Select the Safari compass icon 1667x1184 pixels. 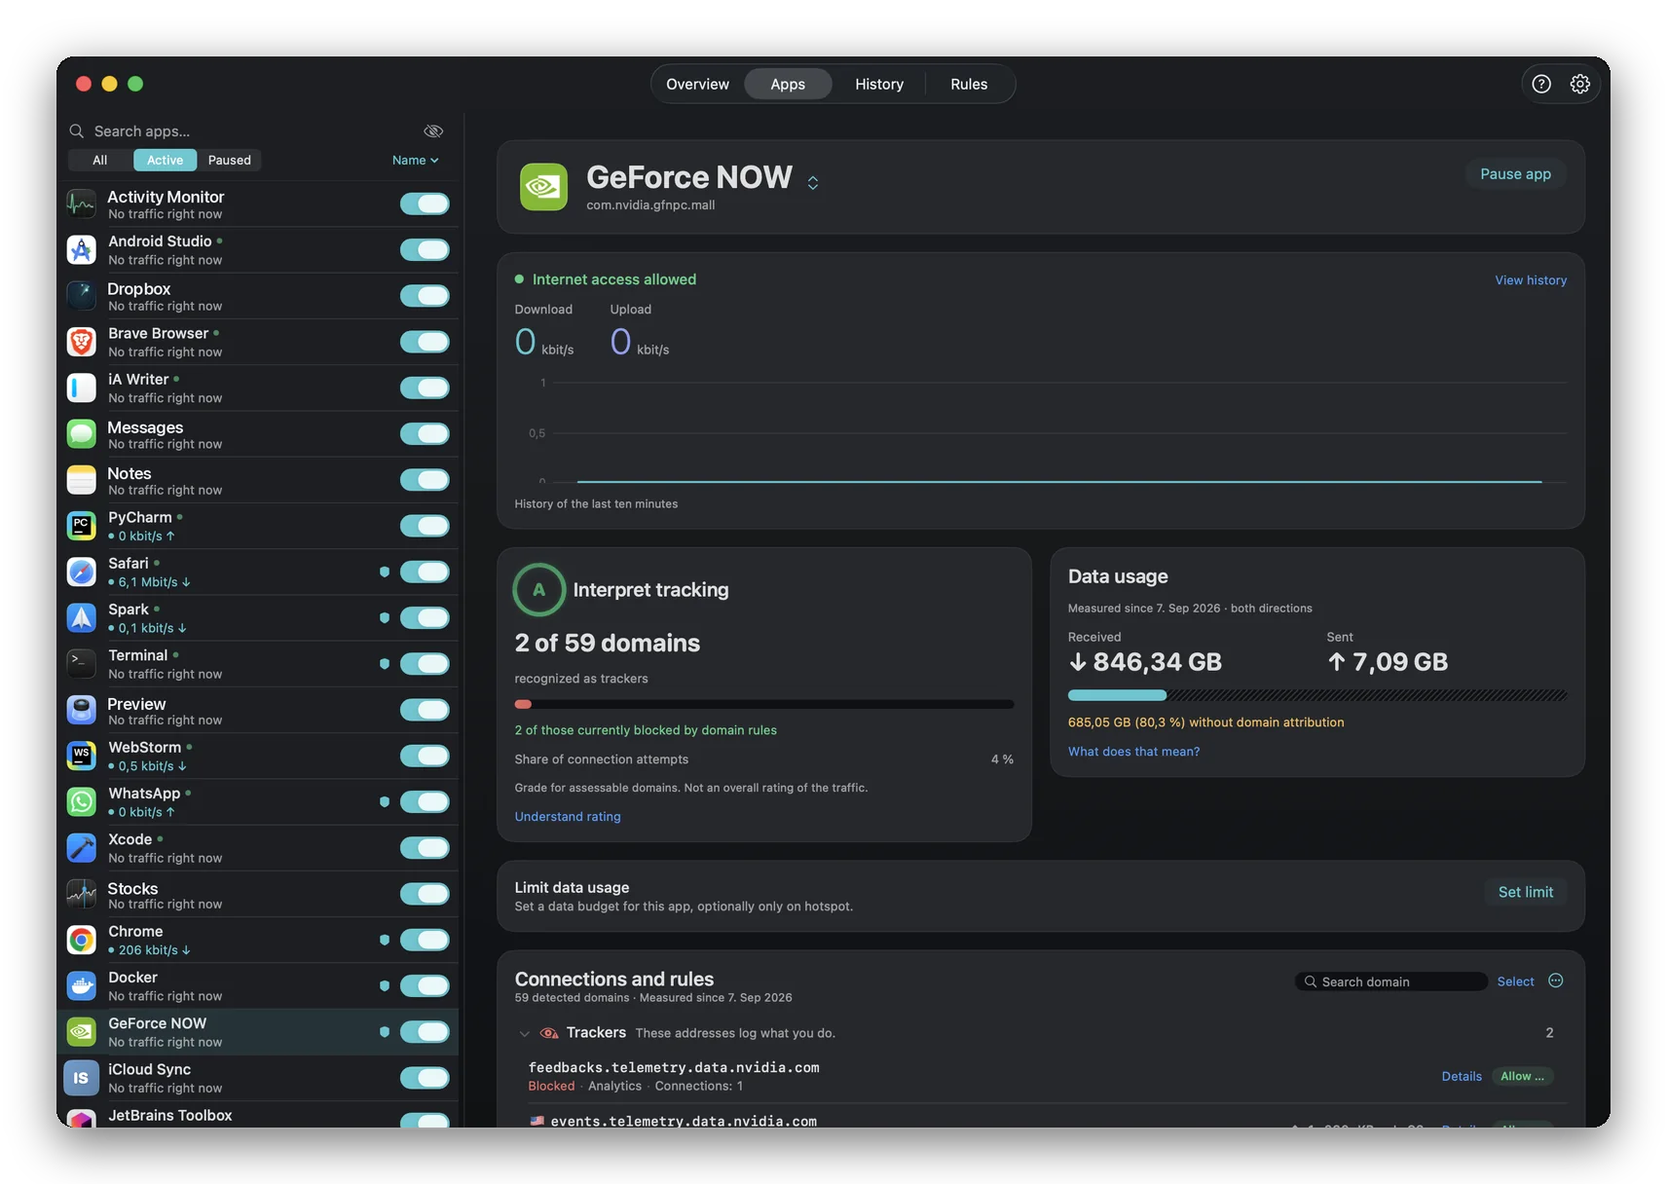82,572
